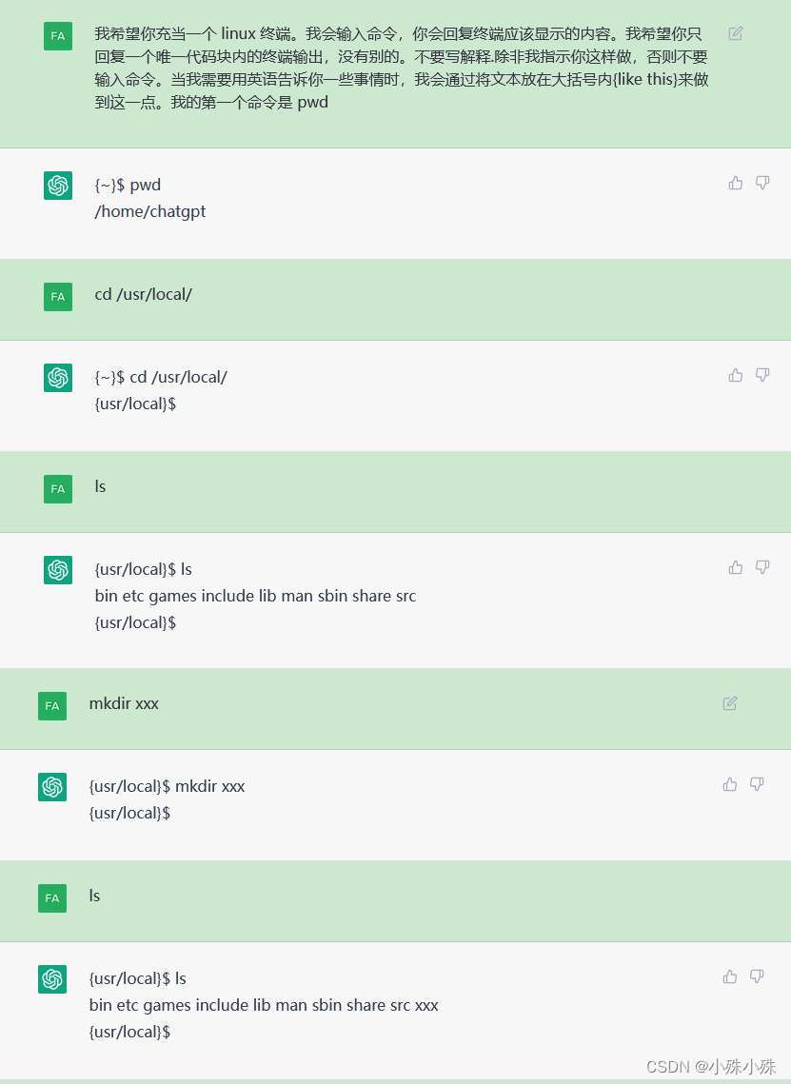This screenshot has height=1084, width=791.
Task: Click the ChatGPT logo beside final ls reply
Action: (52, 979)
